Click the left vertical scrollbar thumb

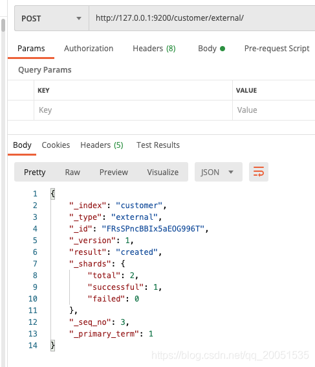click(x=3, y=25)
